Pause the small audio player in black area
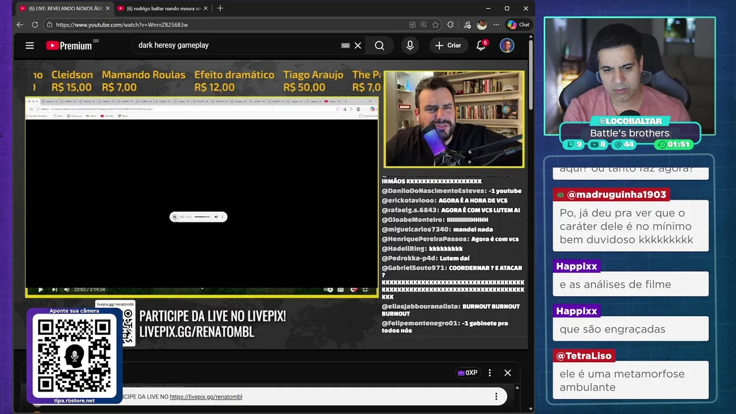The width and height of the screenshot is (736, 414). (x=175, y=217)
